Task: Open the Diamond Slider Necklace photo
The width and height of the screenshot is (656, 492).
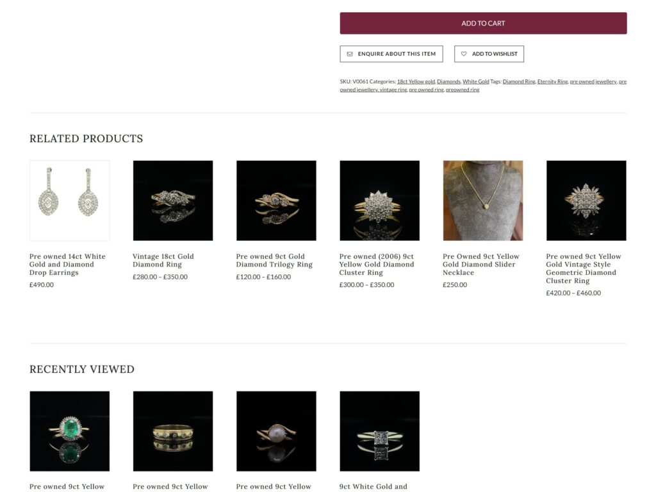Action: 483,201
